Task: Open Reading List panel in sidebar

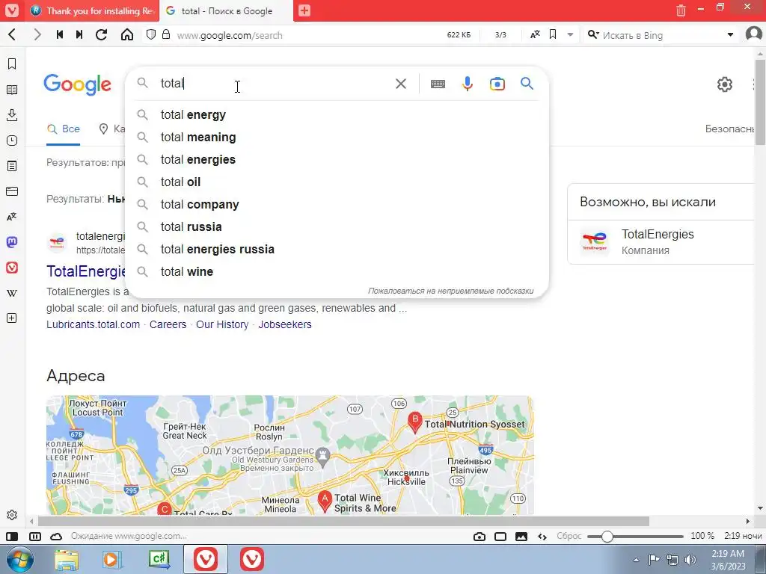Action: coord(12,90)
